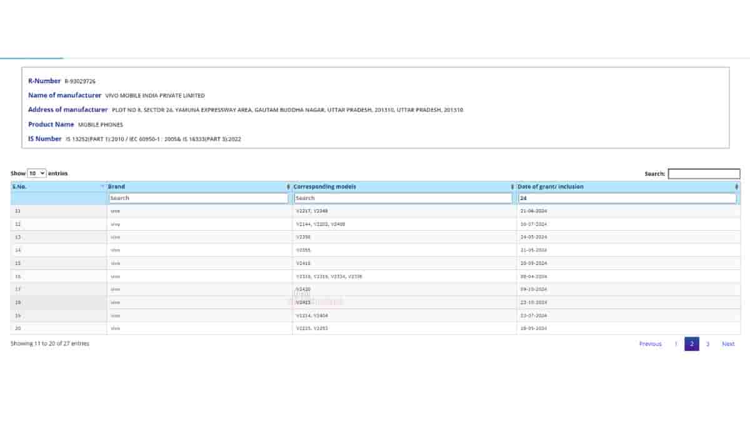Sort by the Brand column header
The height and width of the screenshot is (422, 750).
point(117,187)
